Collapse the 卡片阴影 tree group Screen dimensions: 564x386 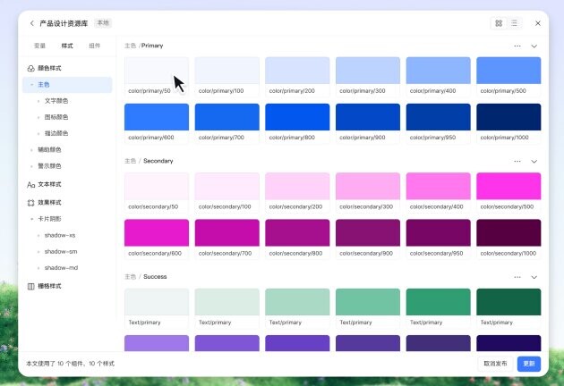tap(31, 219)
